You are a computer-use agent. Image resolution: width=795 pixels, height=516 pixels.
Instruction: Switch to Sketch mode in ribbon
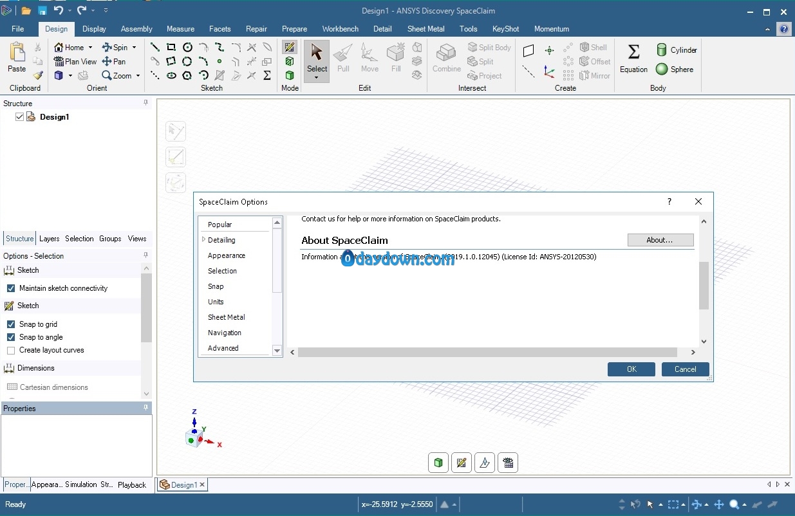click(x=290, y=47)
